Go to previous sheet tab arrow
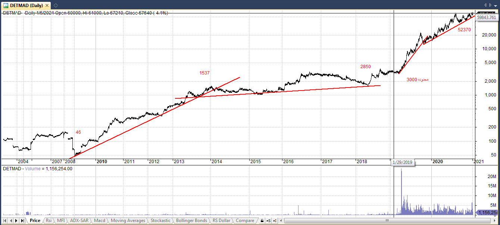 [x=10, y=221]
